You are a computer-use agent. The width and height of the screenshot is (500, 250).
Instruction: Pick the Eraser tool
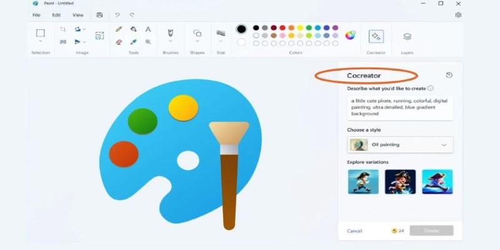point(119,42)
